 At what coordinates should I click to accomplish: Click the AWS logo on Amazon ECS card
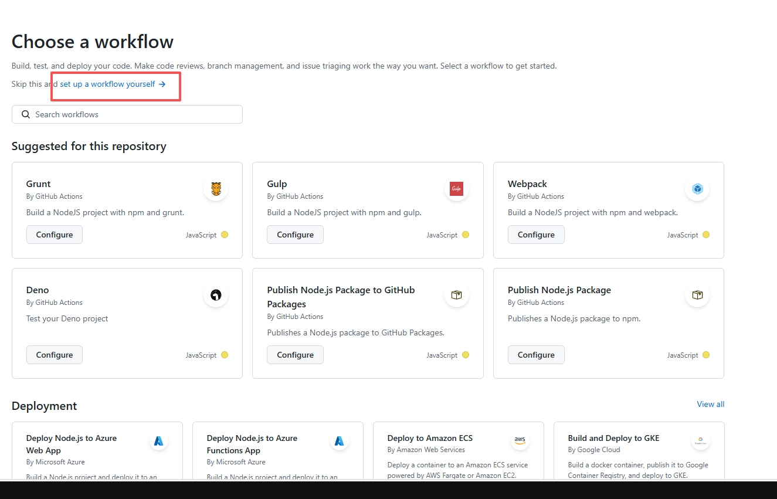pos(520,440)
